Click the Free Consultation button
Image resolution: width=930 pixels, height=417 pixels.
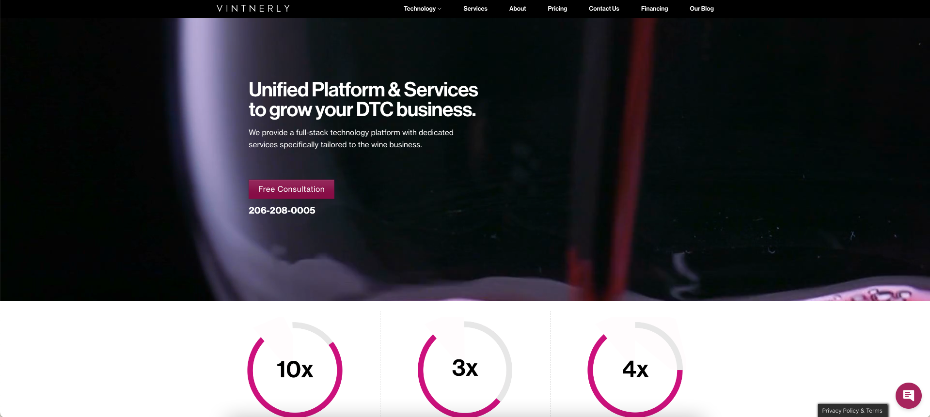[291, 189]
